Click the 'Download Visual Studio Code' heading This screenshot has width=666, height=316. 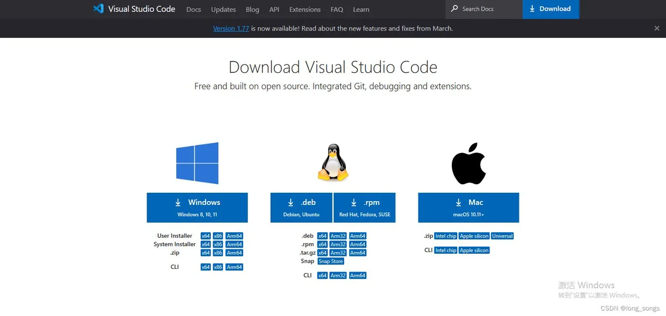point(333,67)
